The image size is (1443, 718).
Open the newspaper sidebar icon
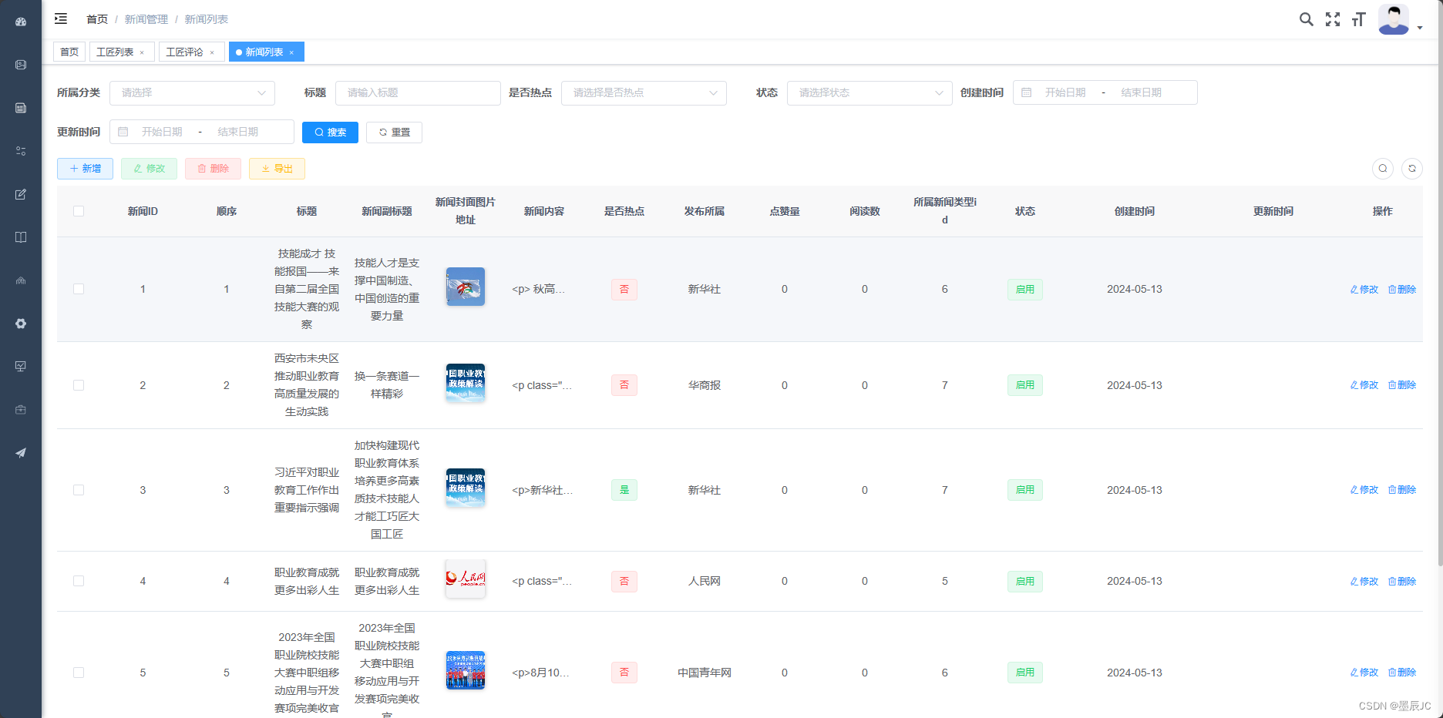(x=21, y=108)
